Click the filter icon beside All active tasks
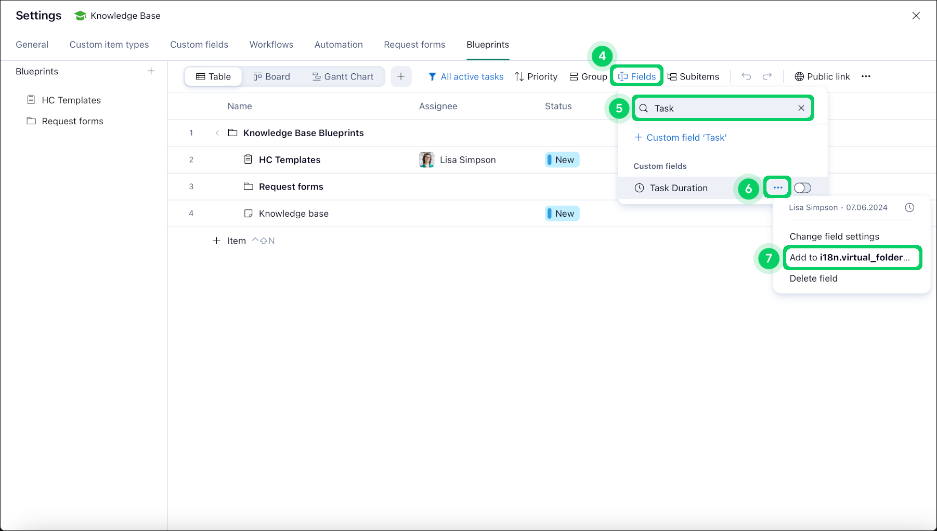Screen dimensions: 937x531 433,76
